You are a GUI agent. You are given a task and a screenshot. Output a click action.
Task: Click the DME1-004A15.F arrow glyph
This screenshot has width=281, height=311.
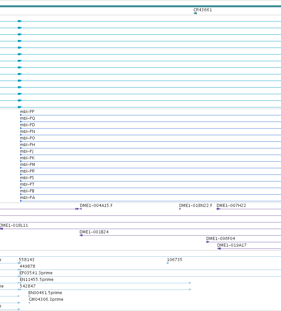[81, 209]
